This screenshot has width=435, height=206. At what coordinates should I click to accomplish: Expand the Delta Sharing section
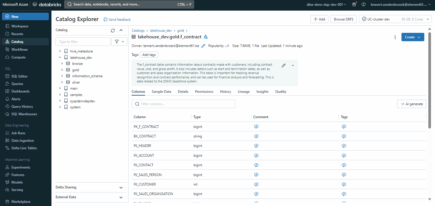pos(121,188)
